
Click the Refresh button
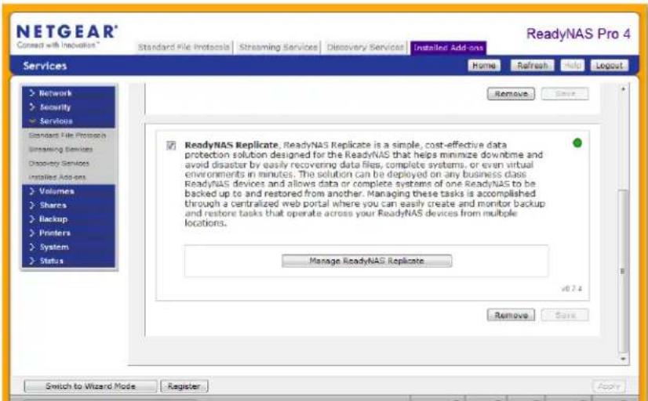point(532,66)
